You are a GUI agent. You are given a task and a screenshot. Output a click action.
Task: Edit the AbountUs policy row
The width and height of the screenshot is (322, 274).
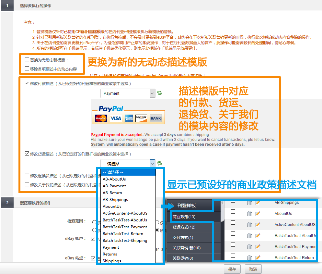(258, 214)
